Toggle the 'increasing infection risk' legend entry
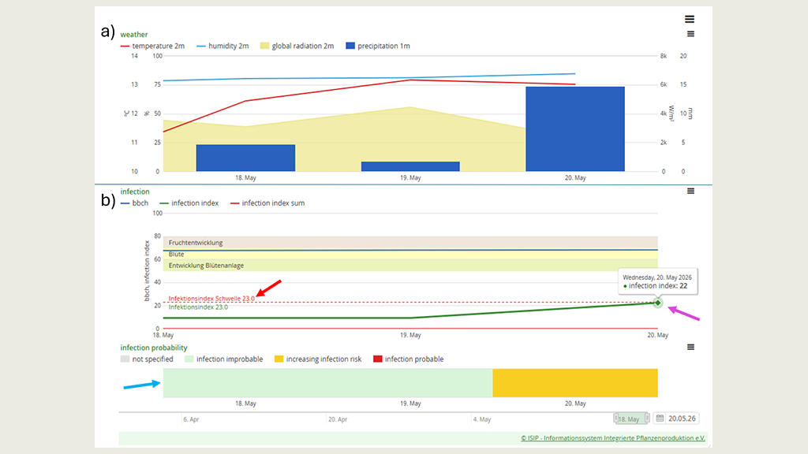 point(318,359)
